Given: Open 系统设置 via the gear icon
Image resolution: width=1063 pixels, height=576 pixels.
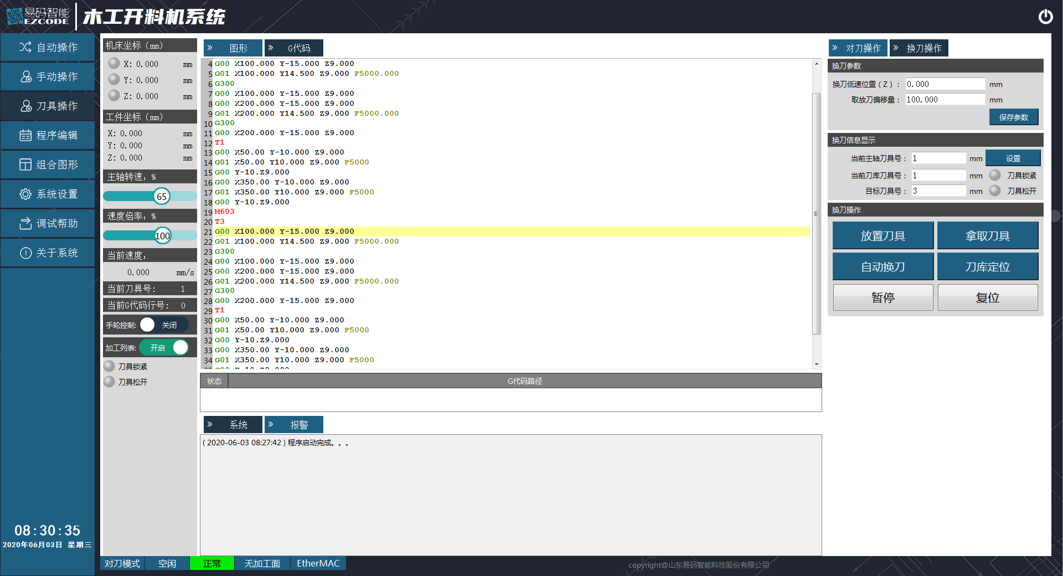Looking at the screenshot, I should click(25, 194).
